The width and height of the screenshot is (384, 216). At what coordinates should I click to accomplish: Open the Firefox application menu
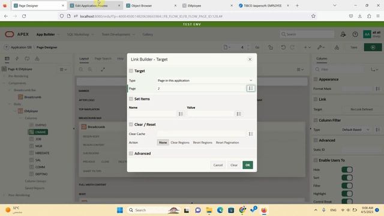(x=378, y=16)
